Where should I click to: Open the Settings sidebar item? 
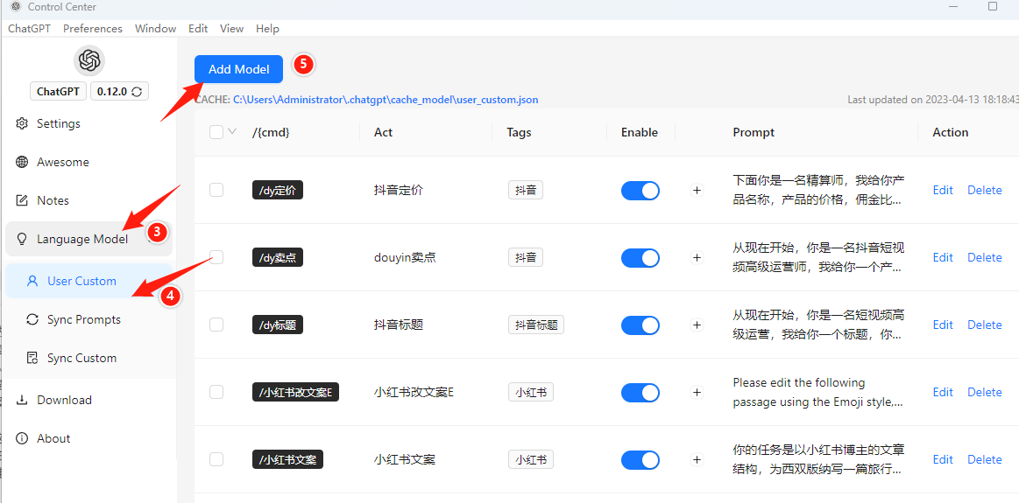pos(88,123)
